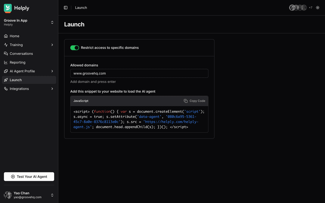Click the Copy Code button

(194, 101)
